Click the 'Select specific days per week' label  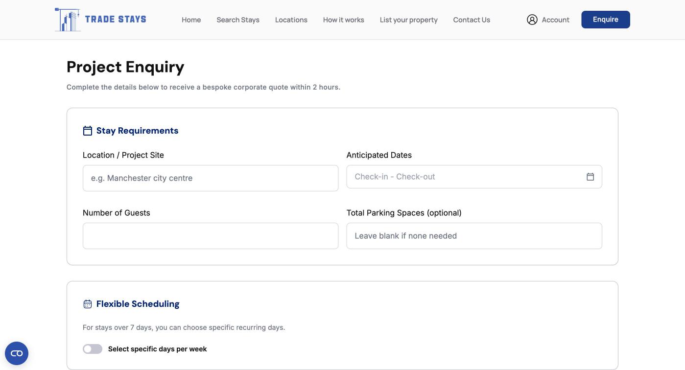(x=158, y=349)
